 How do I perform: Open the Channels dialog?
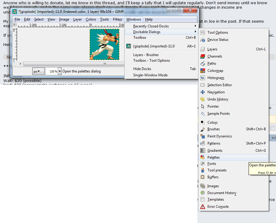(233, 56)
